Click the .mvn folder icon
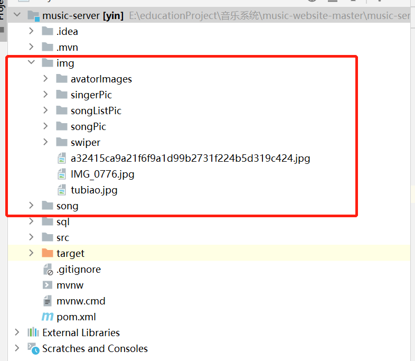The width and height of the screenshot is (415, 361). 48,47
